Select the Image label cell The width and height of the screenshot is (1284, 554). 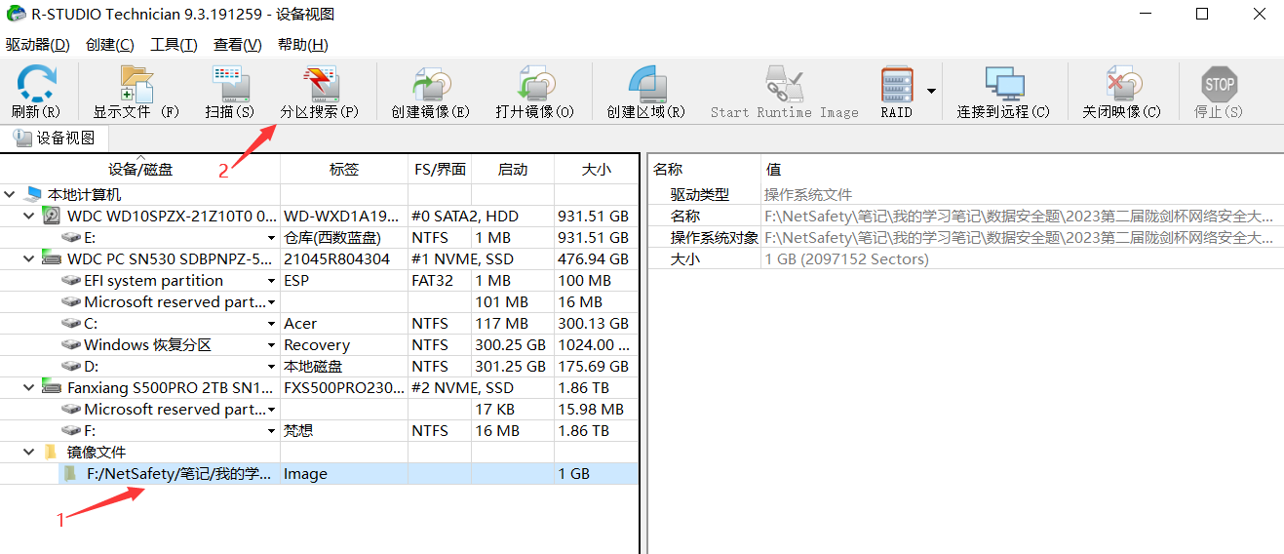click(344, 474)
